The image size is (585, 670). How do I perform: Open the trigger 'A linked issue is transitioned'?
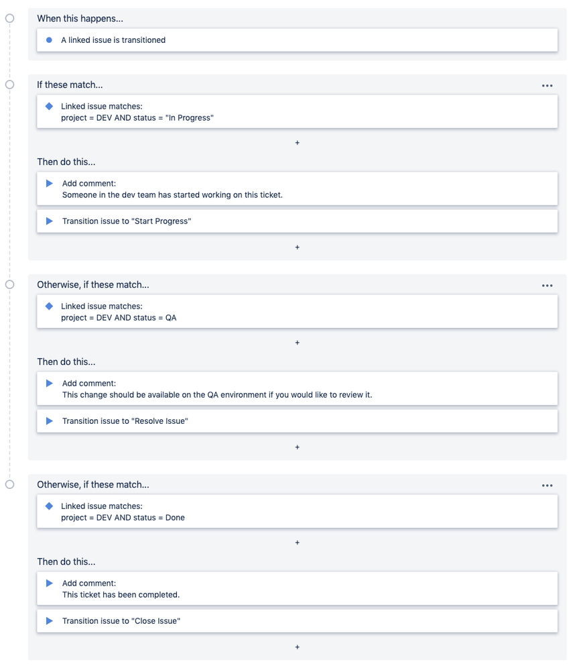click(x=298, y=40)
